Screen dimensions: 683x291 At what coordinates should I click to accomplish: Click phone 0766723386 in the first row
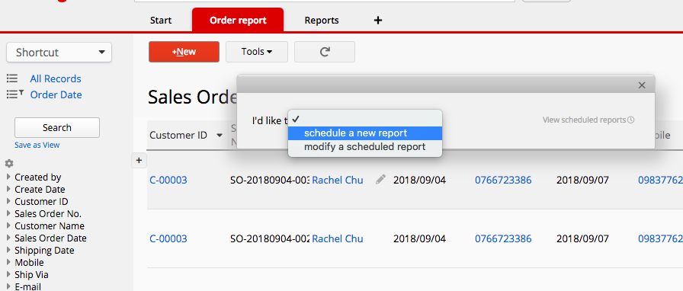point(503,180)
